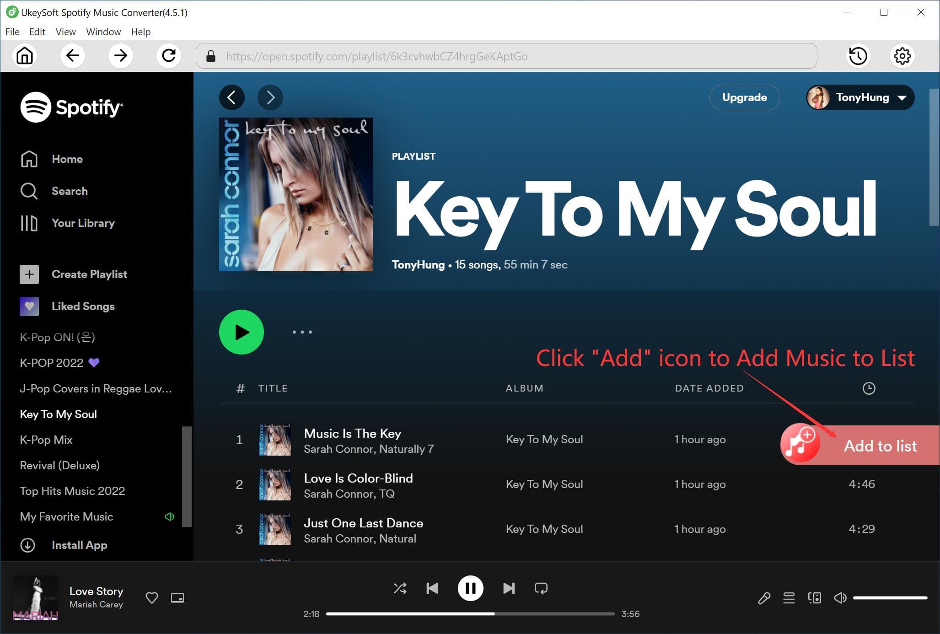Expand the more options ellipsis menu
Image resolution: width=940 pixels, height=634 pixels.
pyautogui.click(x=301, y=332)
